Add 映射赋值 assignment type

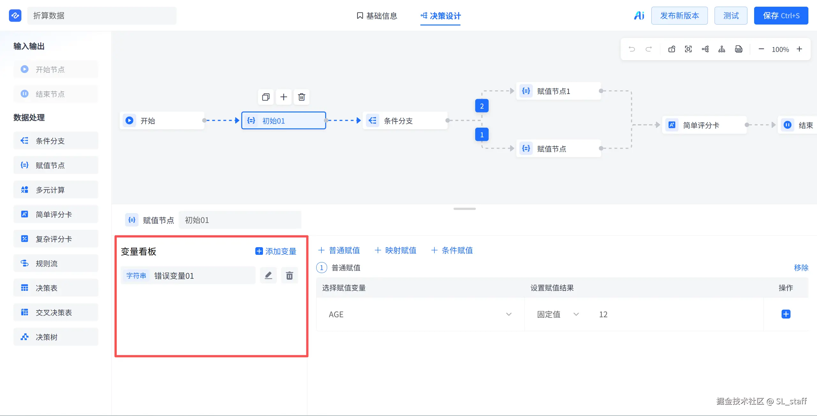point(395,250)
